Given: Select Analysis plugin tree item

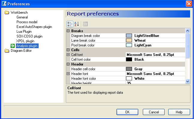Looking at the screenshot, I should coord(27,46).
